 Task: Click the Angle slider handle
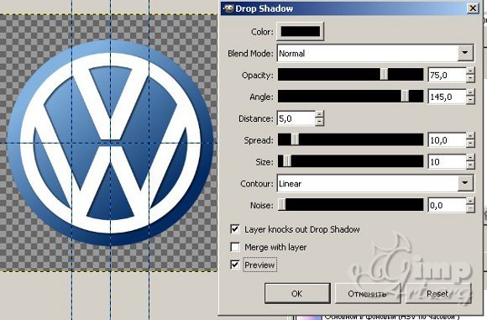[x=405, y=97]
